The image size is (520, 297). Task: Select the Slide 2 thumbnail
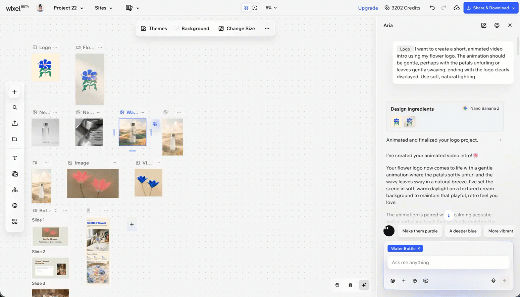50,268
